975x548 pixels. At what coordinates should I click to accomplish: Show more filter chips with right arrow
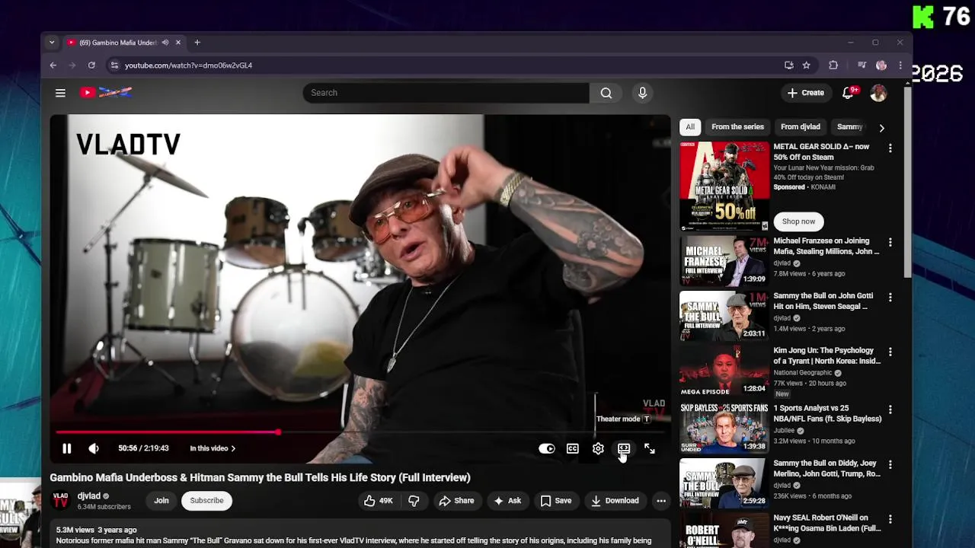(x=881, y=128)
